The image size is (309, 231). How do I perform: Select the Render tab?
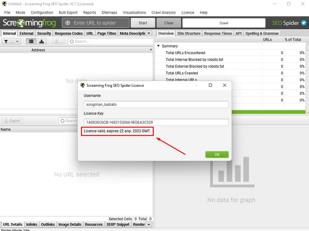pos(139,224)
